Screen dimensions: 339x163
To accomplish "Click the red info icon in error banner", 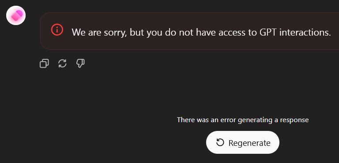I will (x=57, y=30).
